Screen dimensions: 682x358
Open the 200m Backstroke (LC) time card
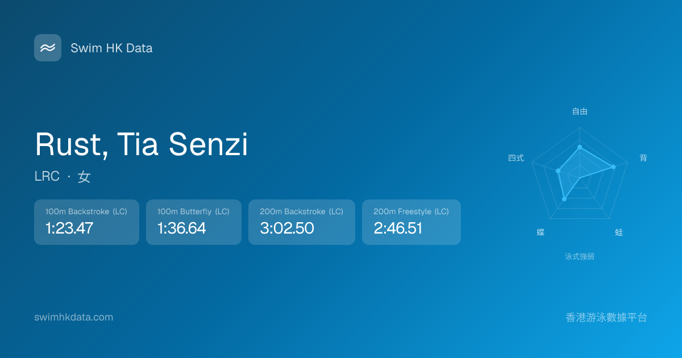[x=301, y=222]
